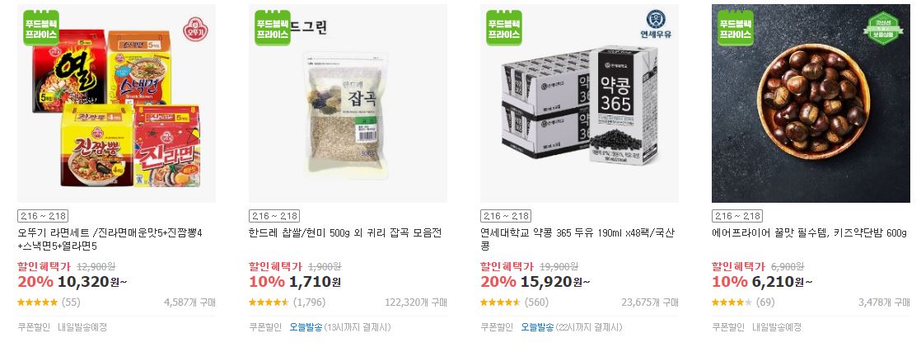Open the 약콩 365 soy milk product image
921x347 pixels.
[579, 104]
